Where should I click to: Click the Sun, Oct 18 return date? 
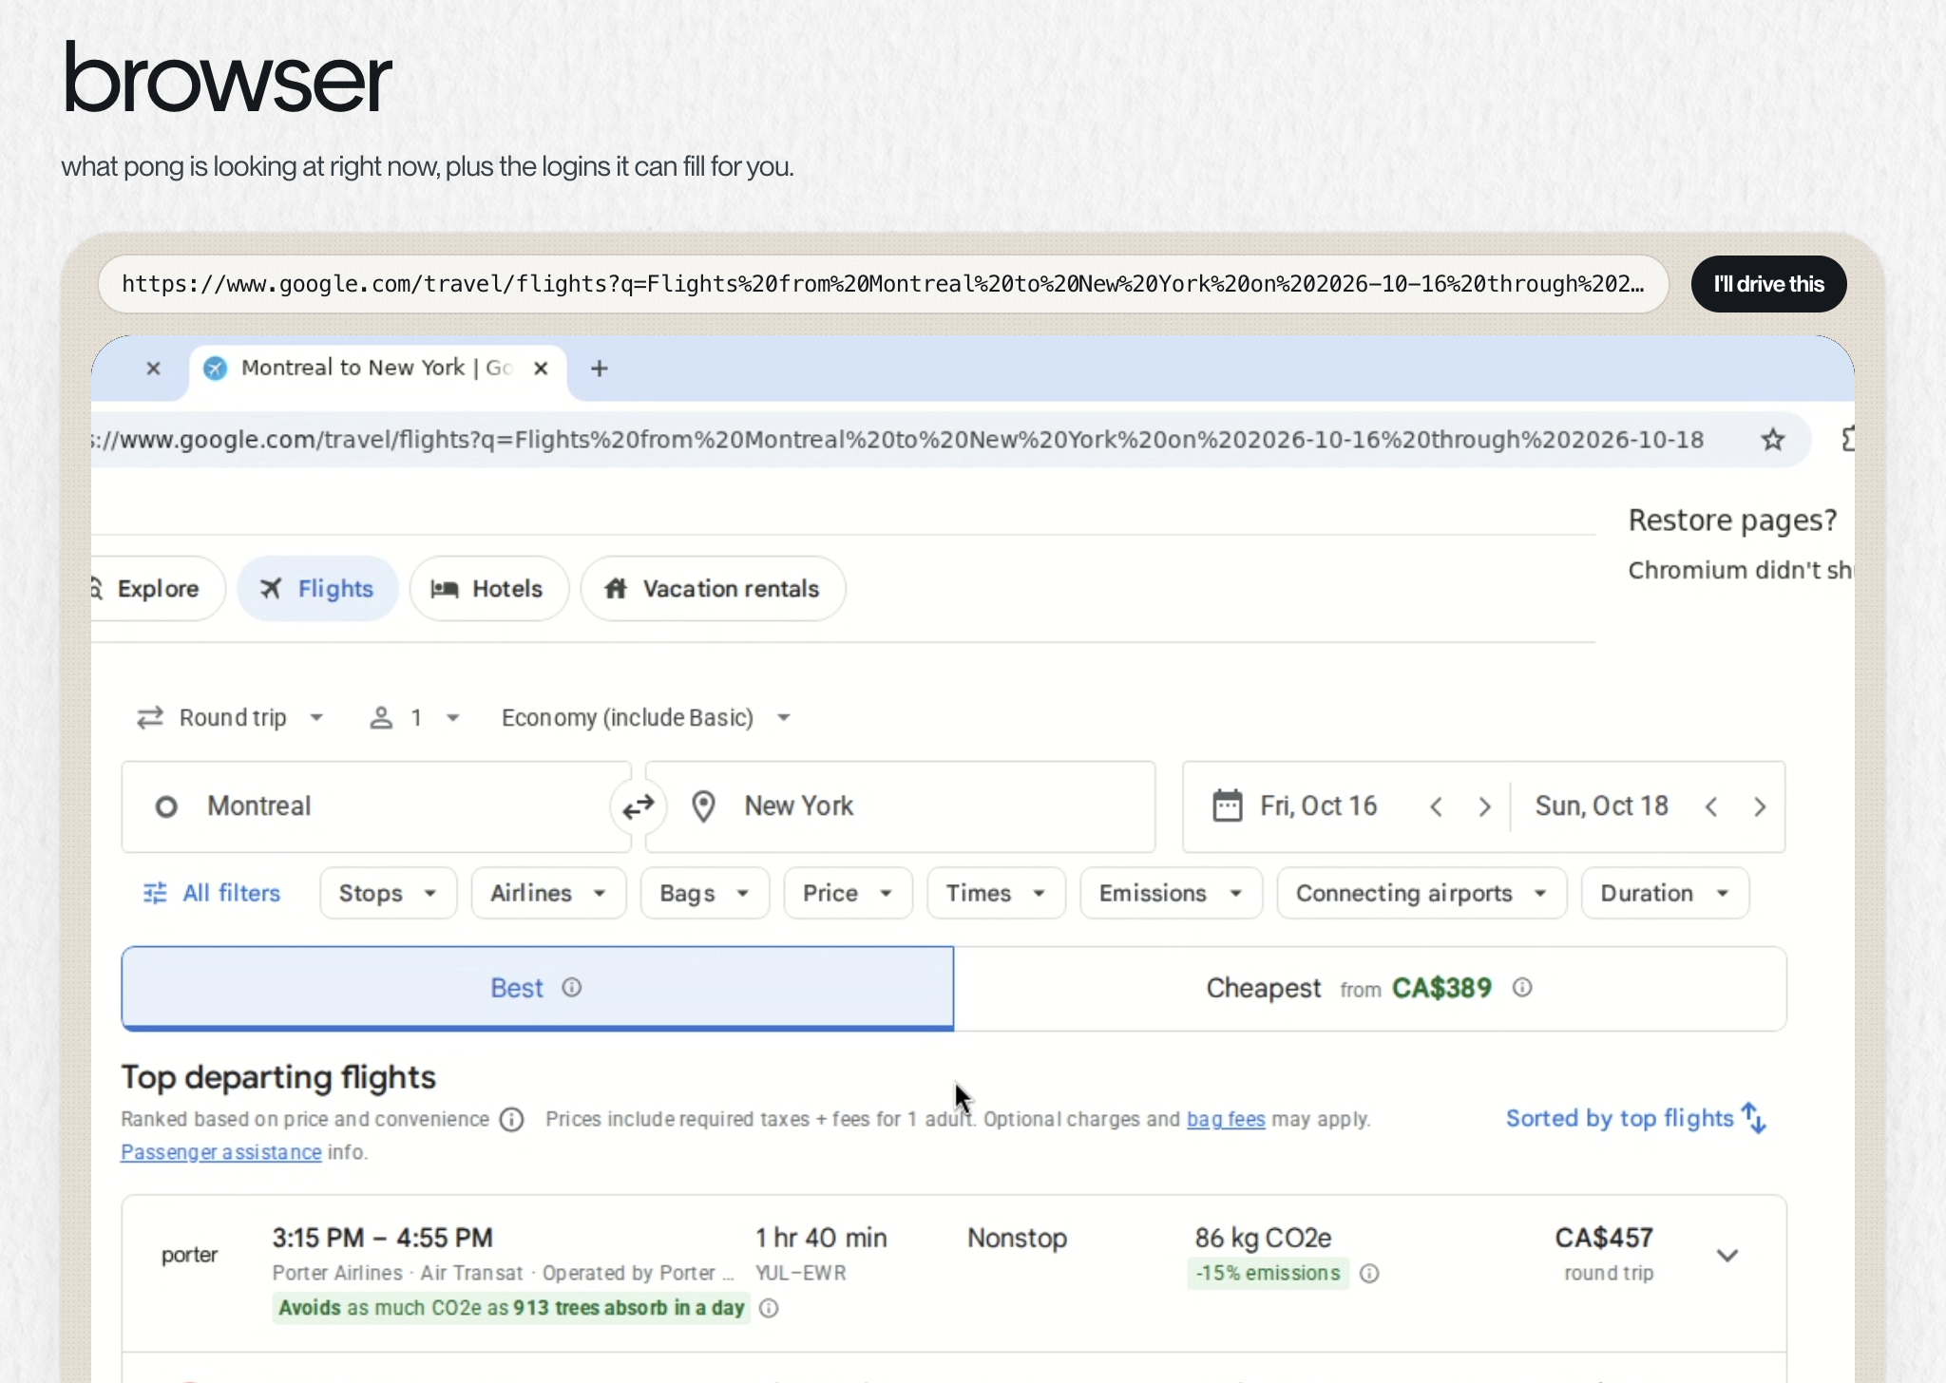click(1601, 806)
